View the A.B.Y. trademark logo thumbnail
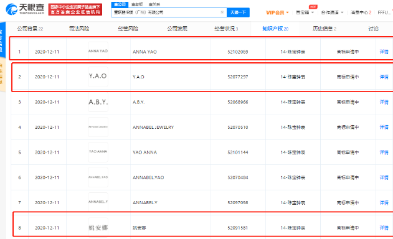 click(98, 102)
